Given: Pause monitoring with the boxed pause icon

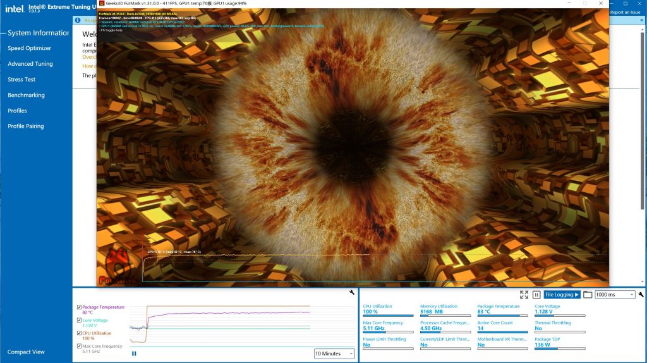Looking at the screenshot, I should click(536, 295).
